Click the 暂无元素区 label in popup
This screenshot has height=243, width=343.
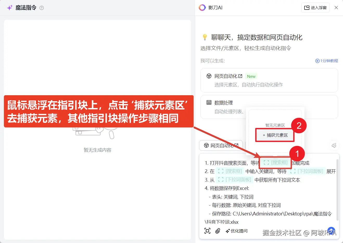coord(275,125)
